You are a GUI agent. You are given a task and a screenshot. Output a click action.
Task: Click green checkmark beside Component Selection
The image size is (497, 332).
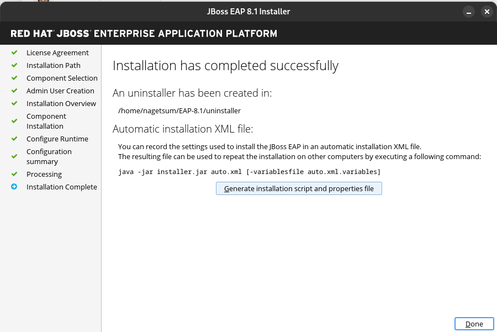pos(14,78)
